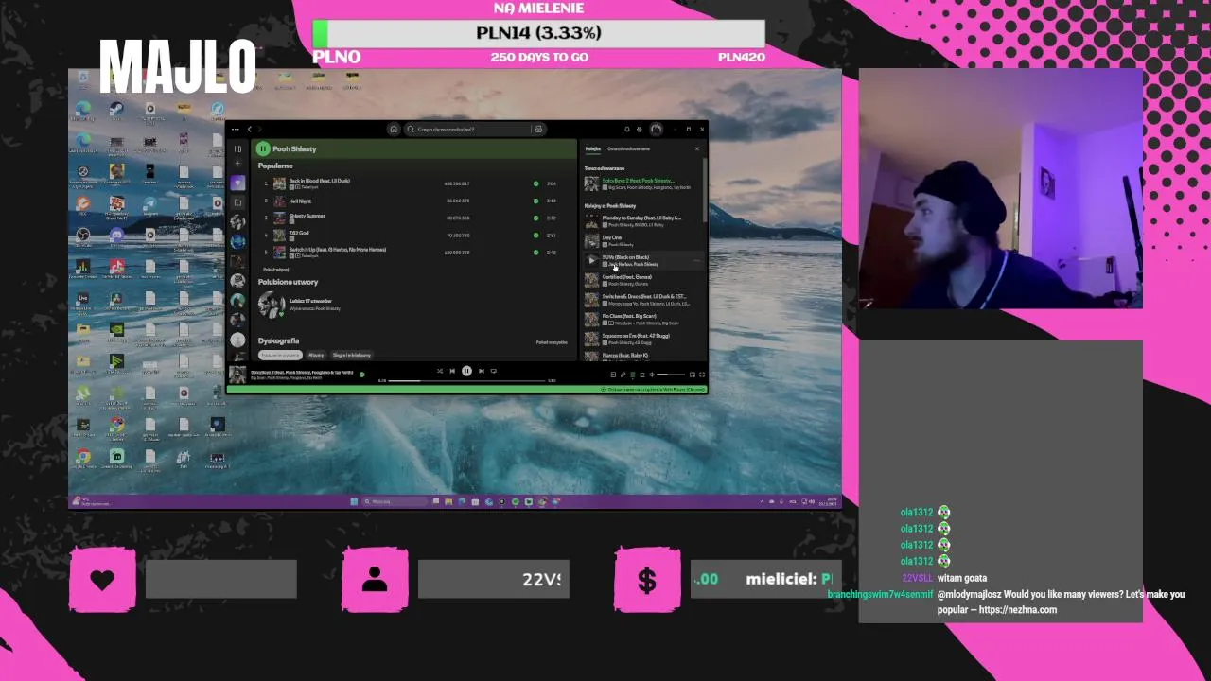The width and height of the screenshot is (1211, 681).
Task: Toggle the connect-to-device icon beside next track
Action: 493,371
